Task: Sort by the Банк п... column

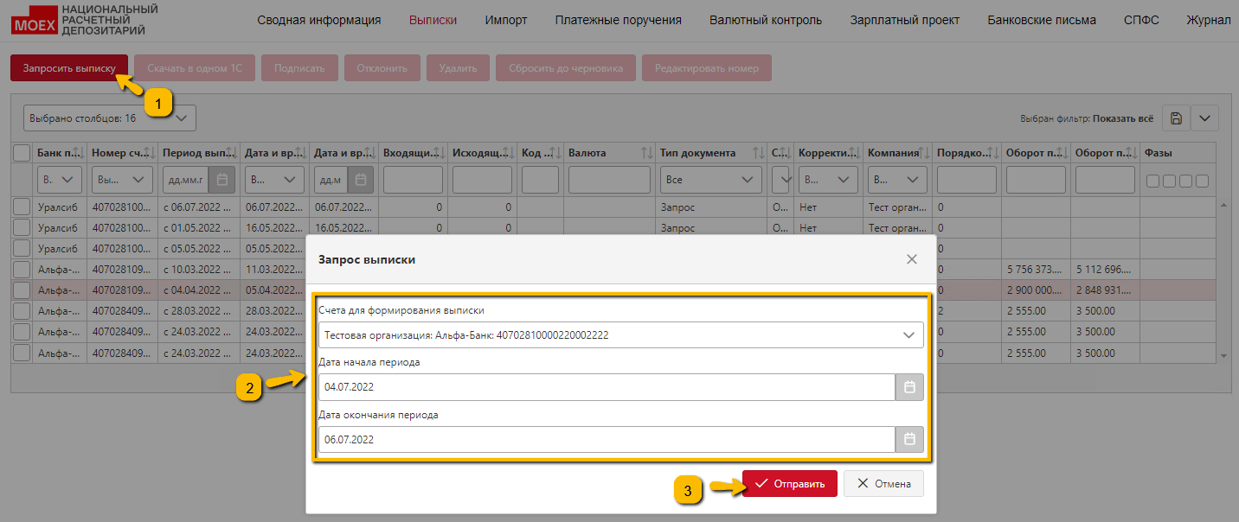Action: pos(79,153)
